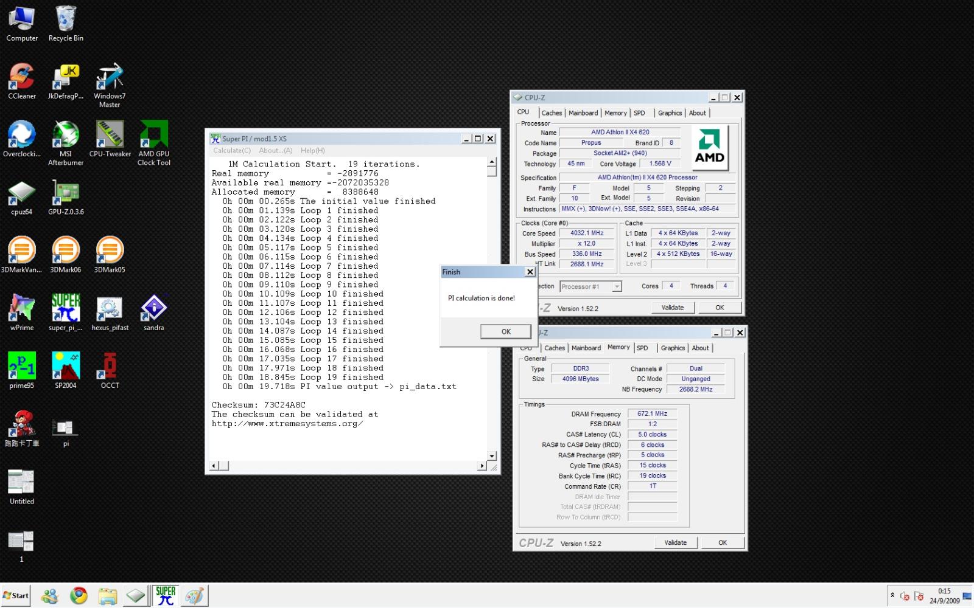The image size is (974, 608).
Task: Switch to Caches tab in upper CPU-Z
Action: pyautogui.click(x=552, y=113)
